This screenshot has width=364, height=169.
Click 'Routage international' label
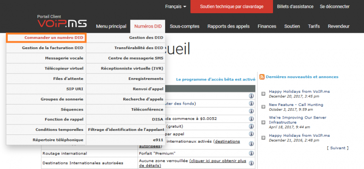tap(65, 154)
